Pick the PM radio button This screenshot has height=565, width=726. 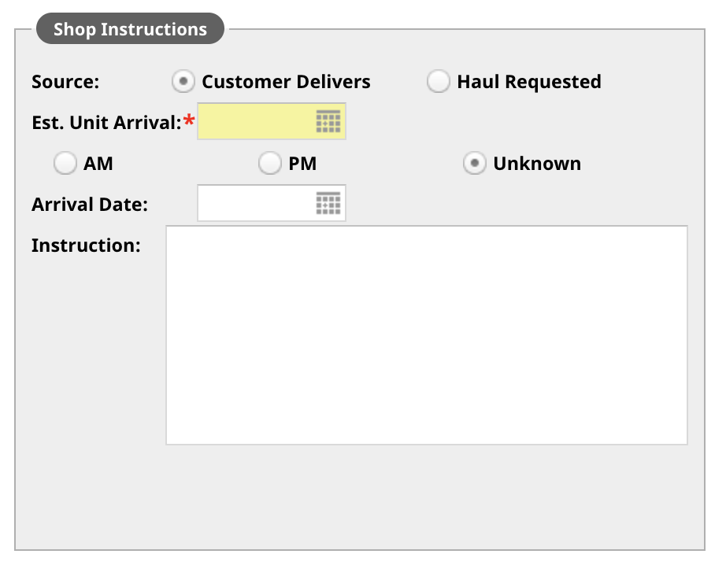pyautogui.click(x=269, y=164)
